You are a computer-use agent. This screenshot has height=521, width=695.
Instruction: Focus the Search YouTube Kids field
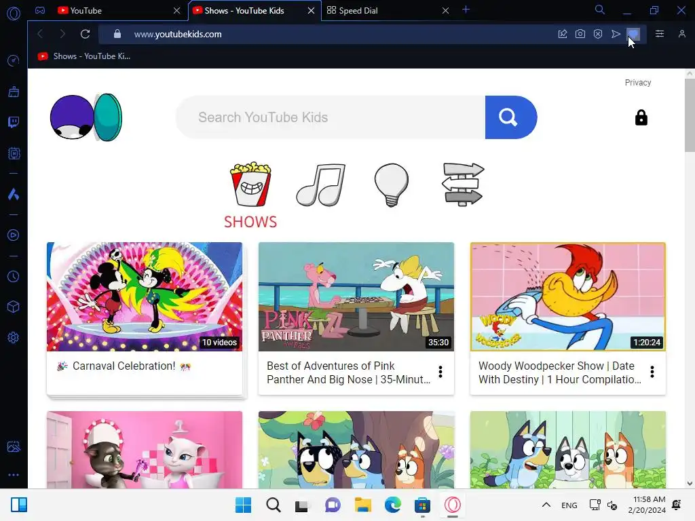coord(331,117)
